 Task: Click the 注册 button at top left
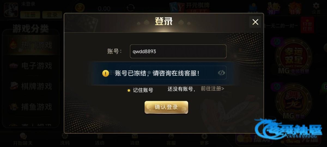click(30, 15)
